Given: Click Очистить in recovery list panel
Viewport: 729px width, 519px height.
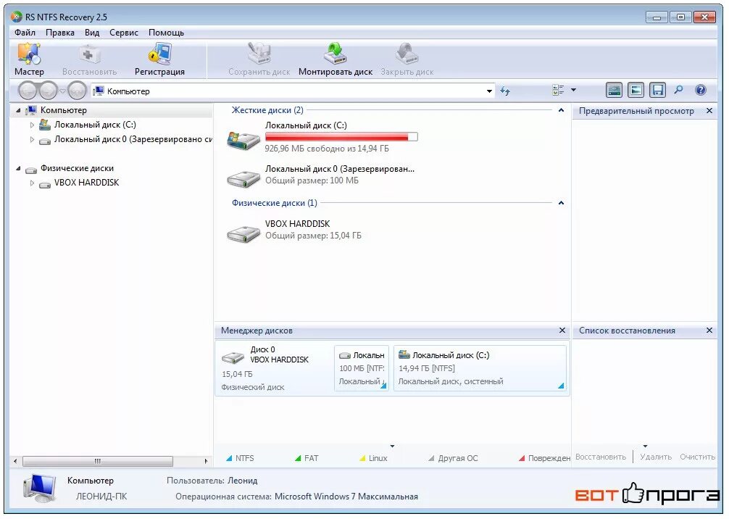Looking at the screenshot, I should tap(697, 457).
